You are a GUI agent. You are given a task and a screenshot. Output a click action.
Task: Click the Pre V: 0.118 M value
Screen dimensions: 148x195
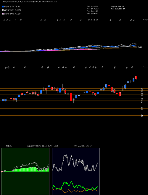118,9
